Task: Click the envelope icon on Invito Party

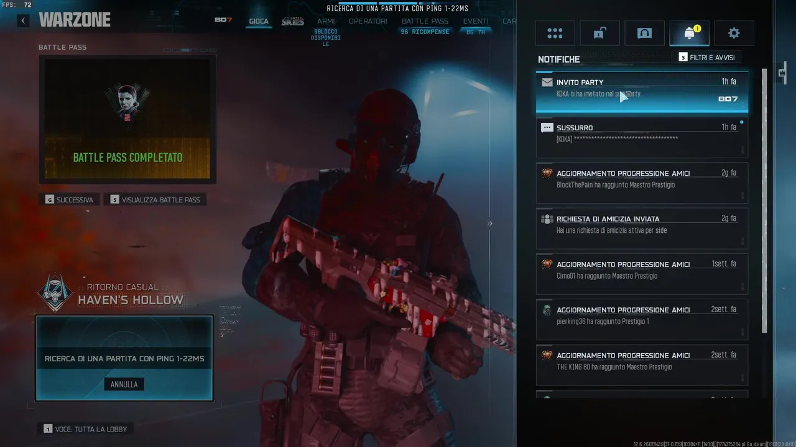Action: 547,82
